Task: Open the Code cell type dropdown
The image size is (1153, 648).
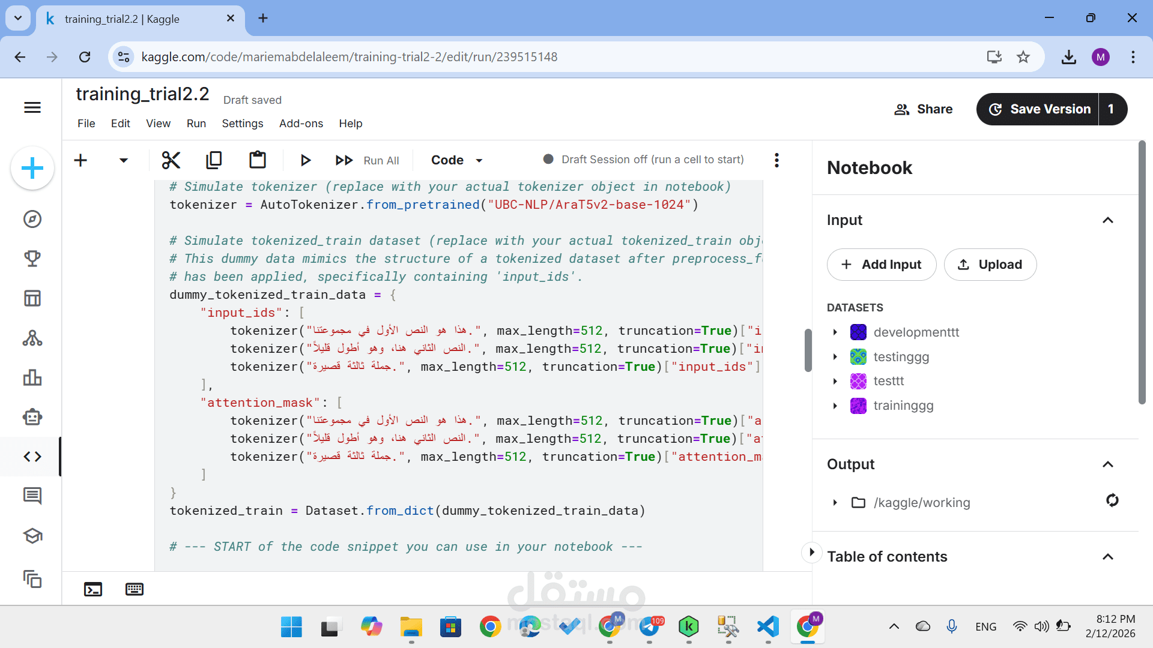Action: pos(456,160)
